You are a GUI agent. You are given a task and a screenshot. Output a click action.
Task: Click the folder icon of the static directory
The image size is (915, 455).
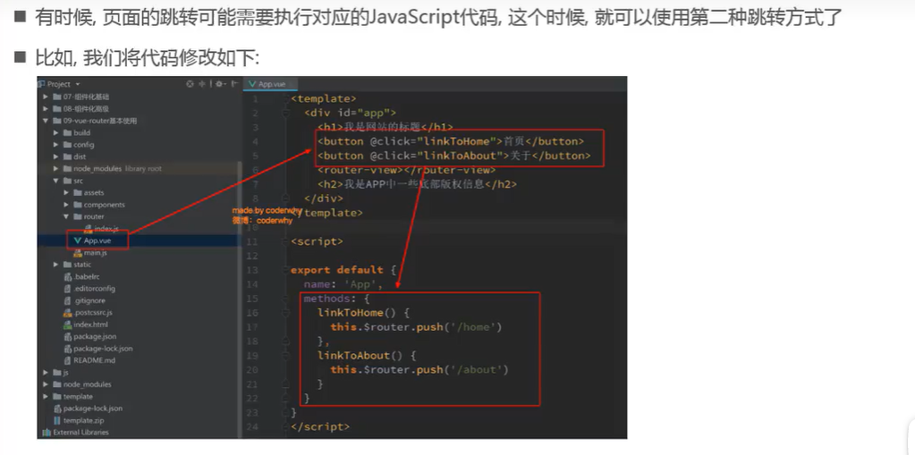(x=67, y=265)
